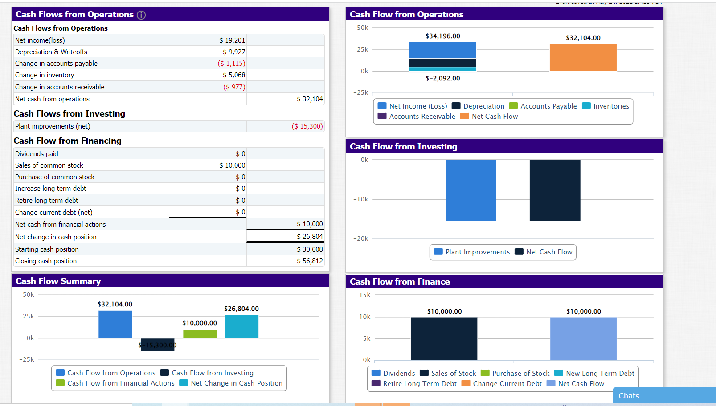Click the teal $26,804.00 bar in Cash Flow Summary

tap(241, 326)
